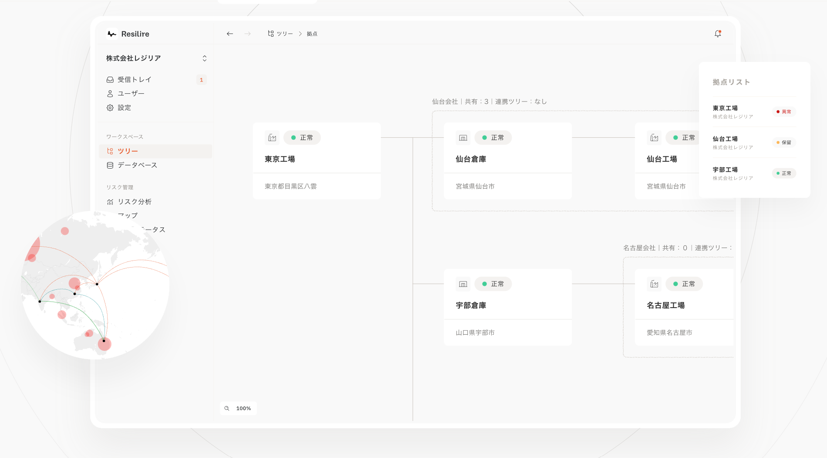Viewport: 827px width, 458px height.
Task: Open the 100% zoom level control
Action: 243,408
